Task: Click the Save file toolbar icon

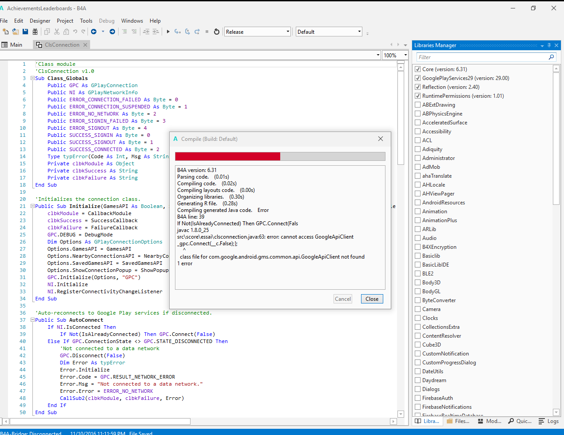Action: click(x=25, y=32)
